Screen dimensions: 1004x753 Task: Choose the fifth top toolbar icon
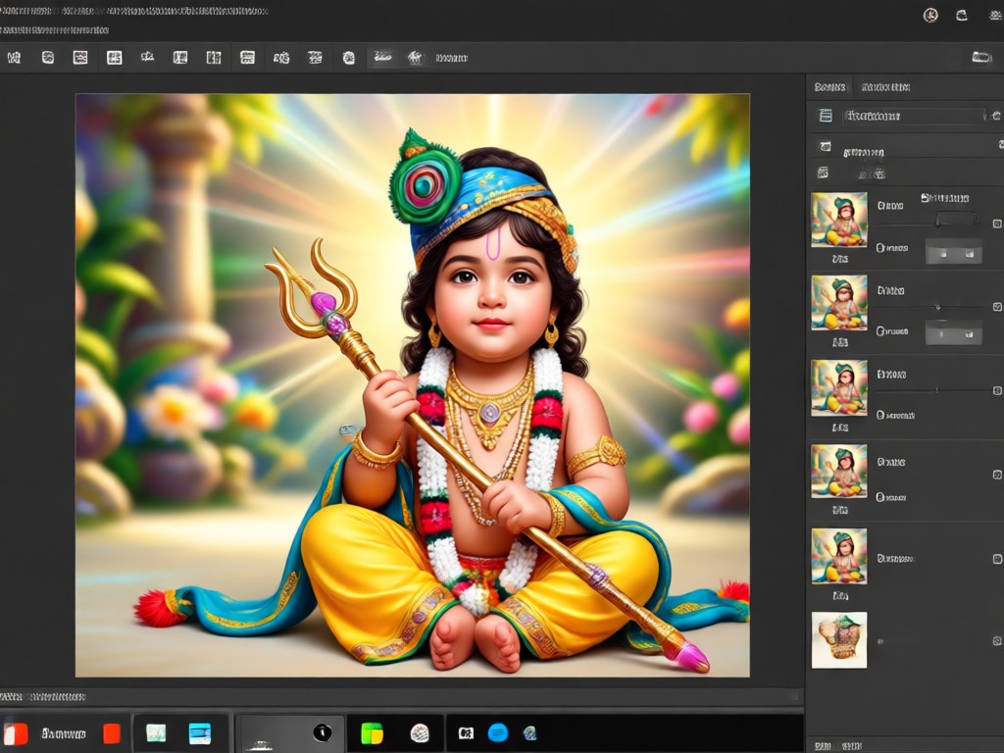(x=147, y=57)
